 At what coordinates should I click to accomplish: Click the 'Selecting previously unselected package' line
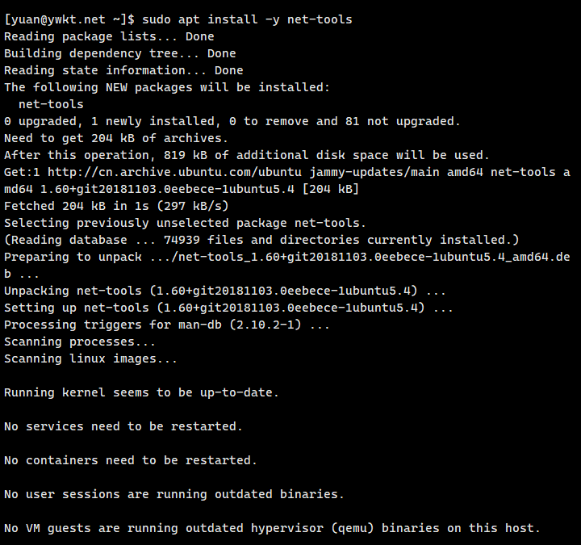(185, 223)
